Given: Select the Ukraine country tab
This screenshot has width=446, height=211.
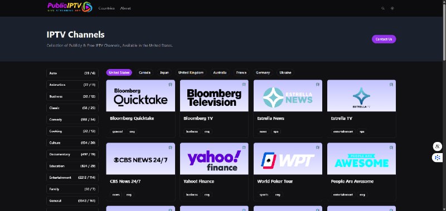Looking at the screenshot, I should click(285, 73).
